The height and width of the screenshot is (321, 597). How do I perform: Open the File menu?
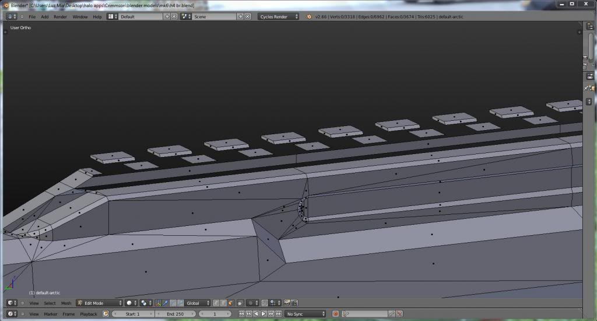[32, 16]
